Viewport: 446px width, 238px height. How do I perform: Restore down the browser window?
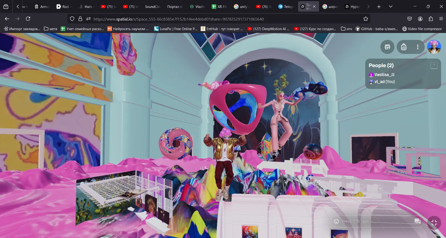tap(428, 6)
